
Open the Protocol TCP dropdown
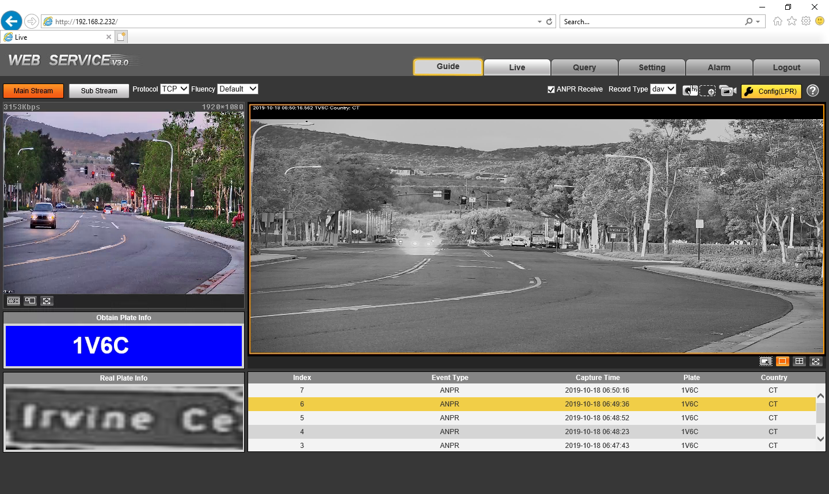[174, 89]
